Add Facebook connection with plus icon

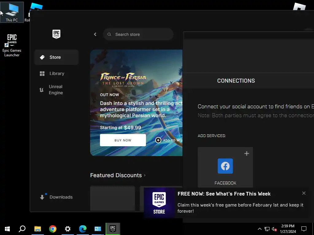247,154
